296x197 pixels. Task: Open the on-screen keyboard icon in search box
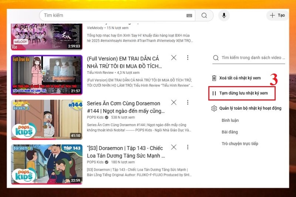pyautogui.click(x=189, y=16)
